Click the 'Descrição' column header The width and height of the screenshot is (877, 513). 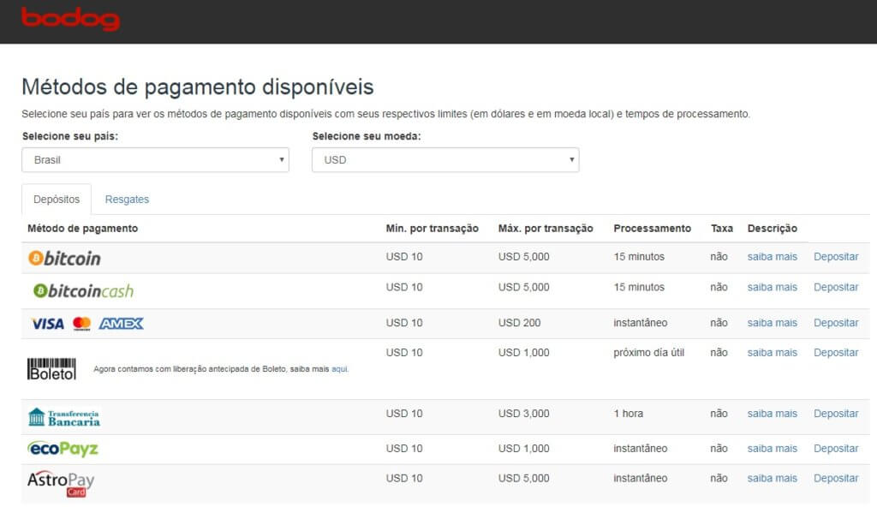click(x=772, y=229)
